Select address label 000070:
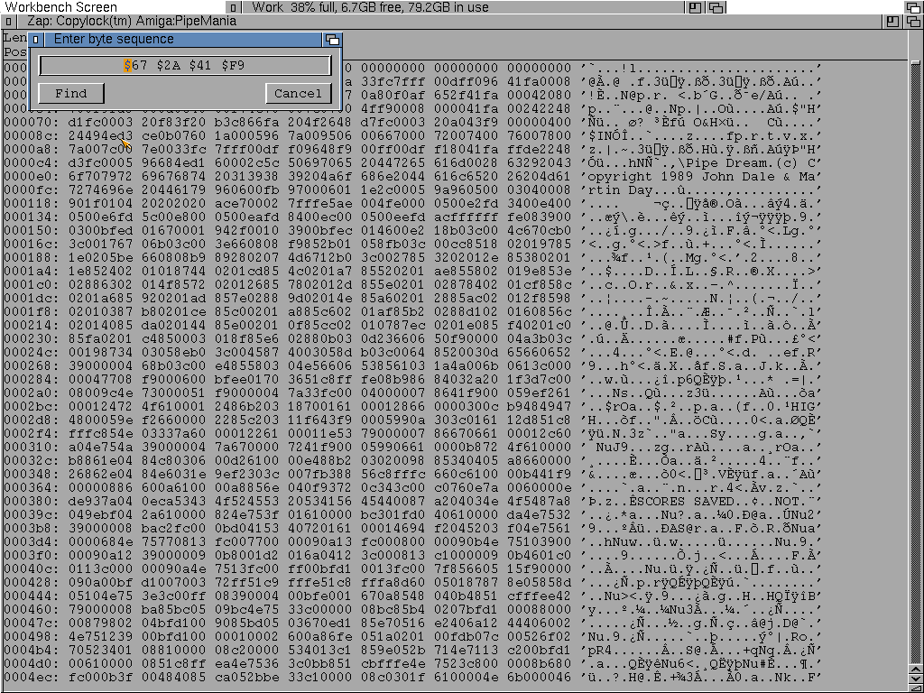The width and height of the screenshot is (924, 693). tap(32, 122)
